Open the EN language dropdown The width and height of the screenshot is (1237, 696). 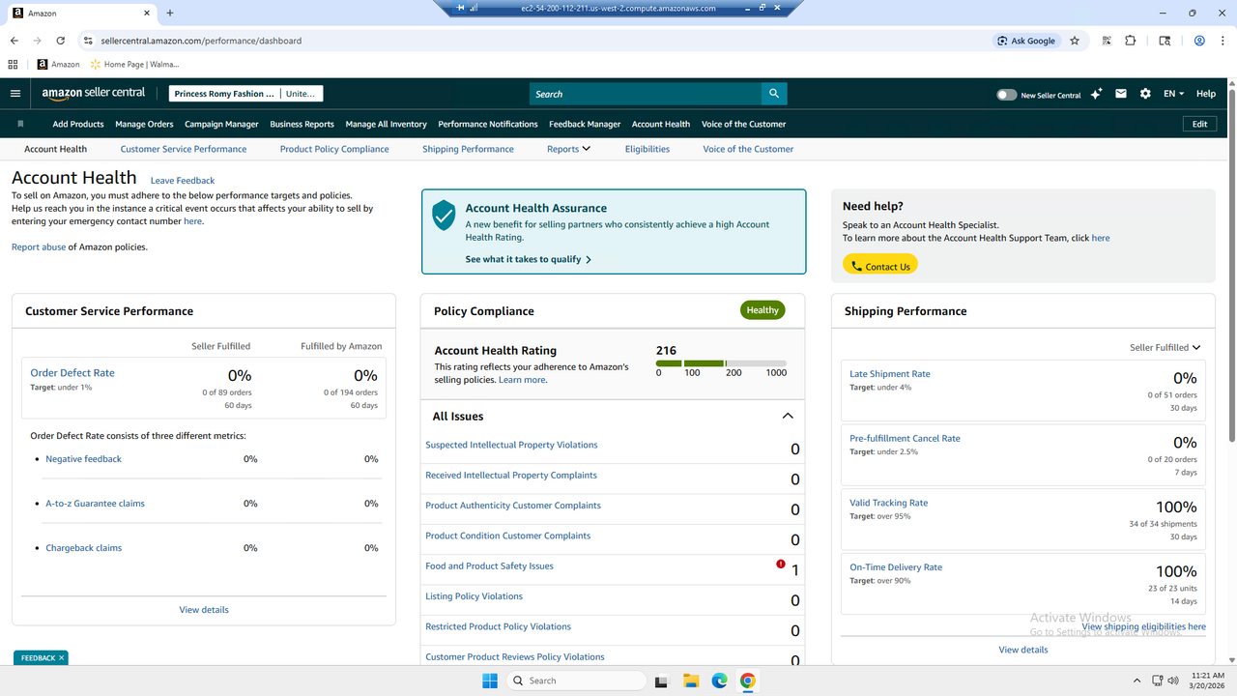[1174, 94]
